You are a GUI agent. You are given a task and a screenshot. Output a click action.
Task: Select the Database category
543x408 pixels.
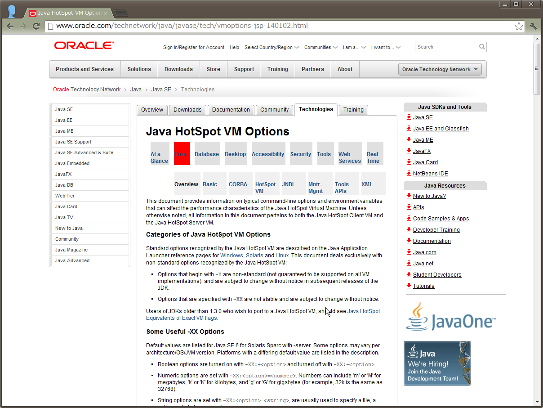coord(207,154)
